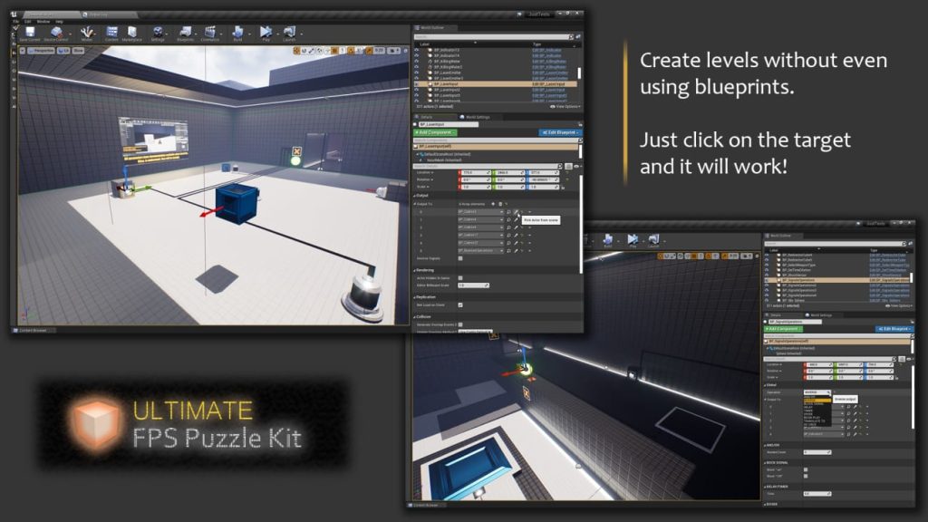Image resolution: width=928 pixels, height=522 pixels.
Task: Click the Editor Billboard Scale value field
Action: [473, 285]
